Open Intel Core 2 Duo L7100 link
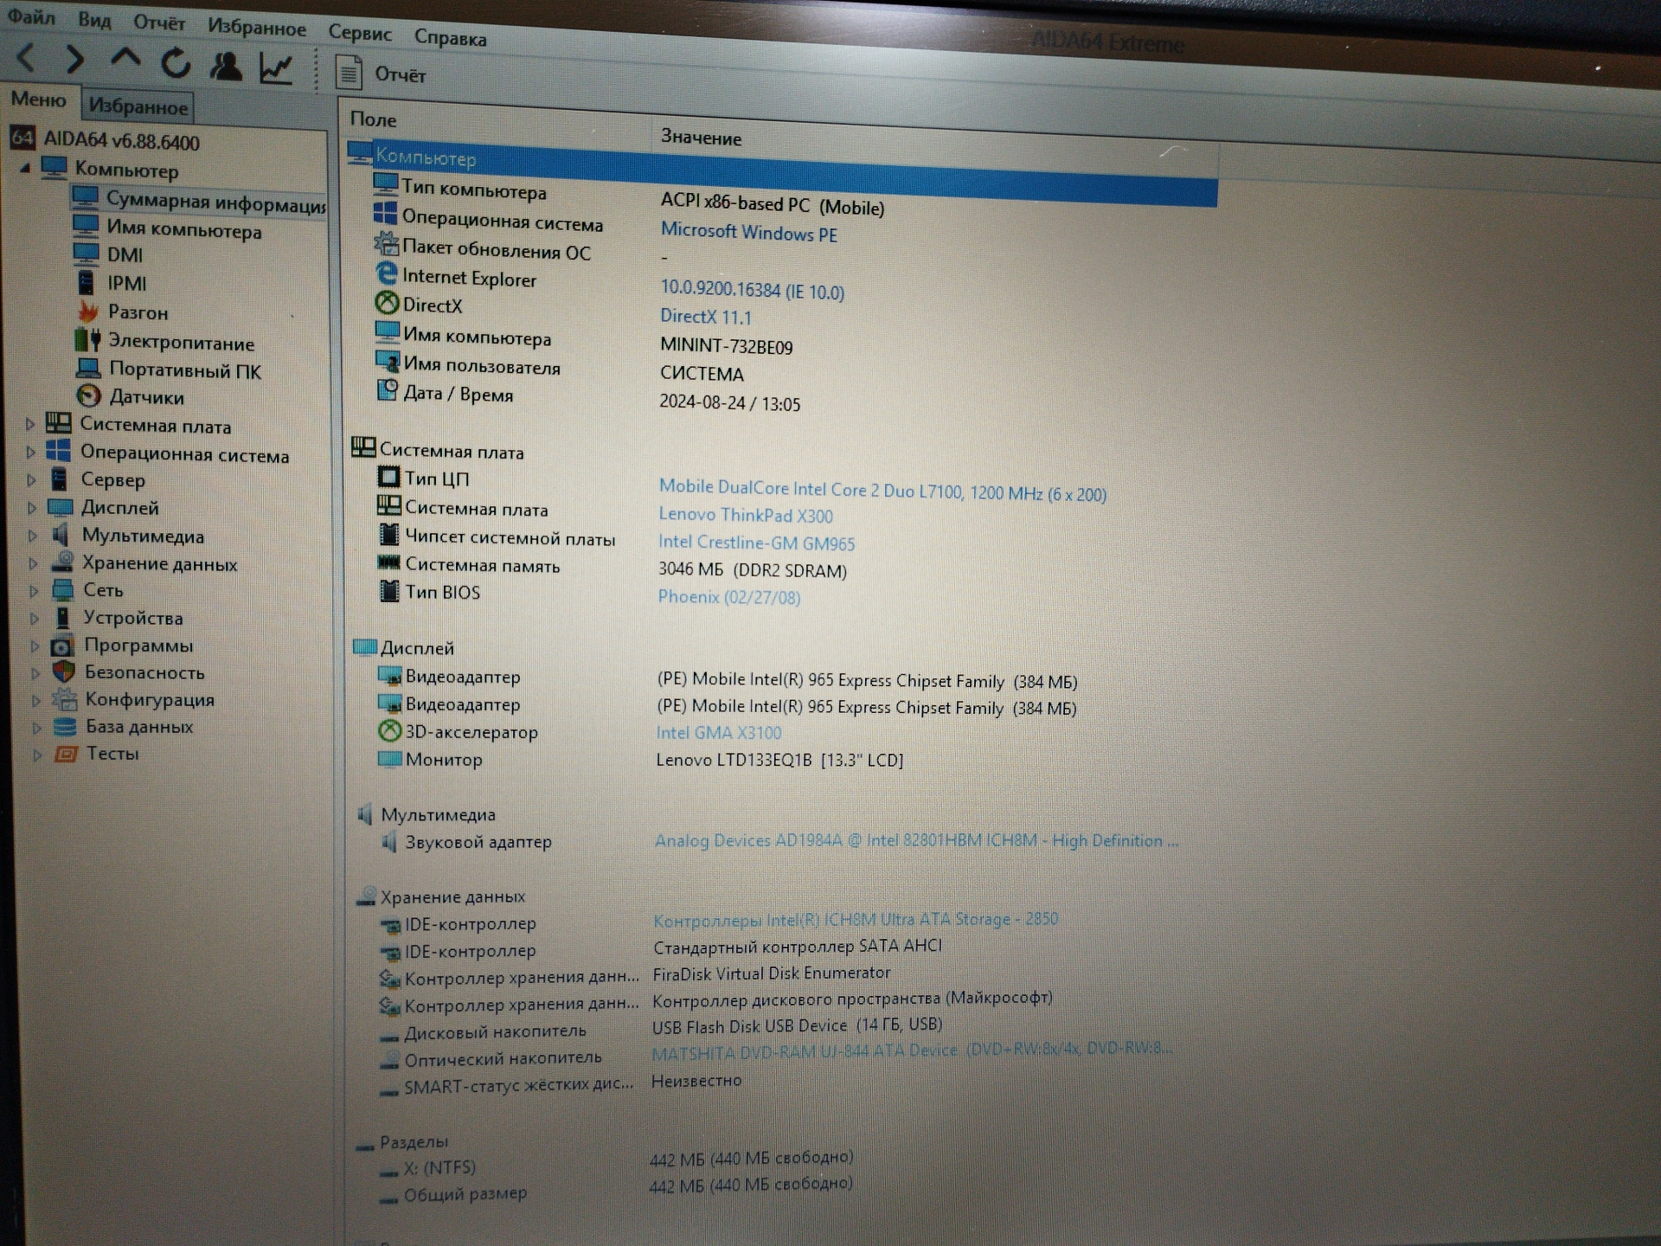The image size is (1661, 1246). pos(882,491)
